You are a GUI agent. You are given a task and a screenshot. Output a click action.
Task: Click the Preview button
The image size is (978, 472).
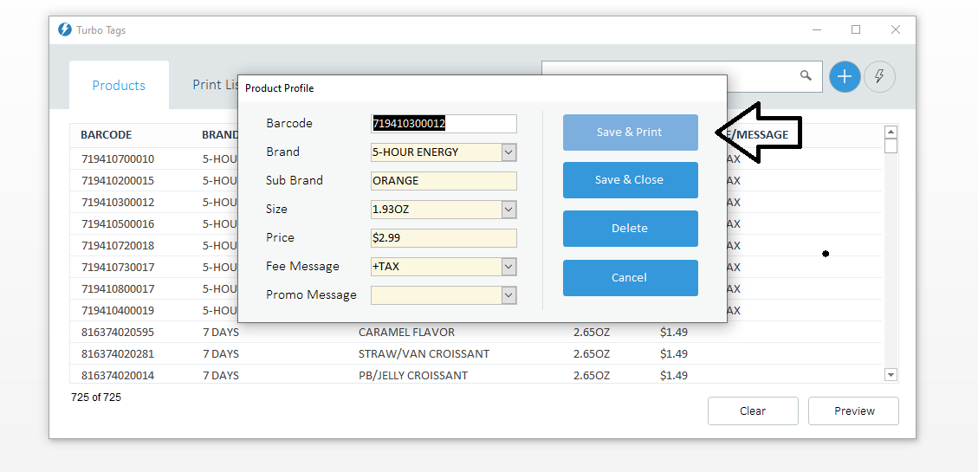pyautogui.click(x=854, y=411)
